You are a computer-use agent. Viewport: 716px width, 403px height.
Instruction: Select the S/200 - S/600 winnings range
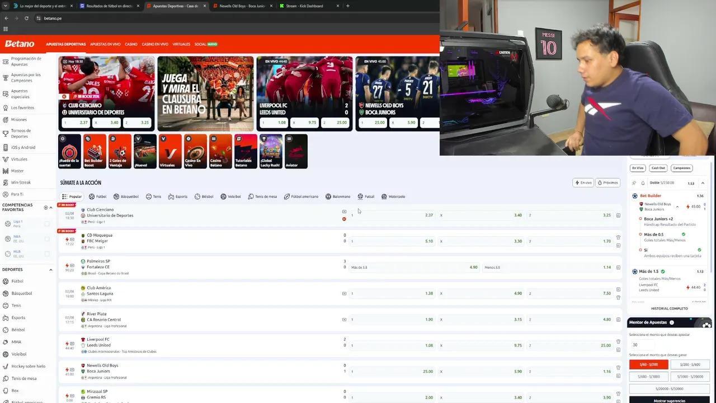[690, 364]
